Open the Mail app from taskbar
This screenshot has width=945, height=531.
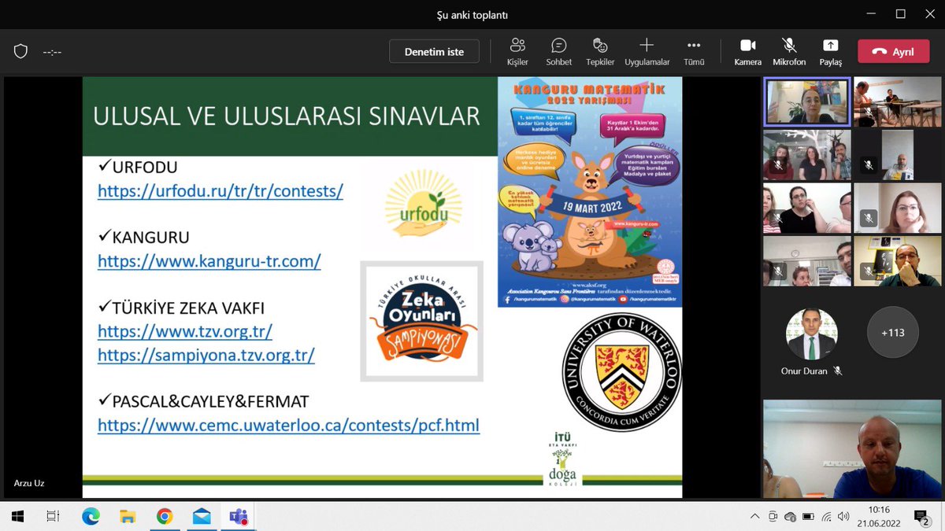[x=202, y=516]
